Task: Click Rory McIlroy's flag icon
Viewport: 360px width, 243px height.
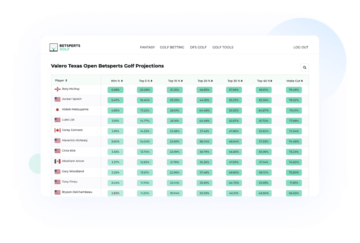Action: [57, 89]
